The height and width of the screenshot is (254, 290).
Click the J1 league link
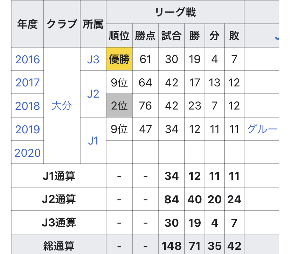pos(93,141)
